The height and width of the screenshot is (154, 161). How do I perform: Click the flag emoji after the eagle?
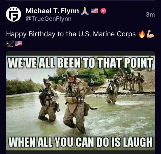(x=18, y=43)
